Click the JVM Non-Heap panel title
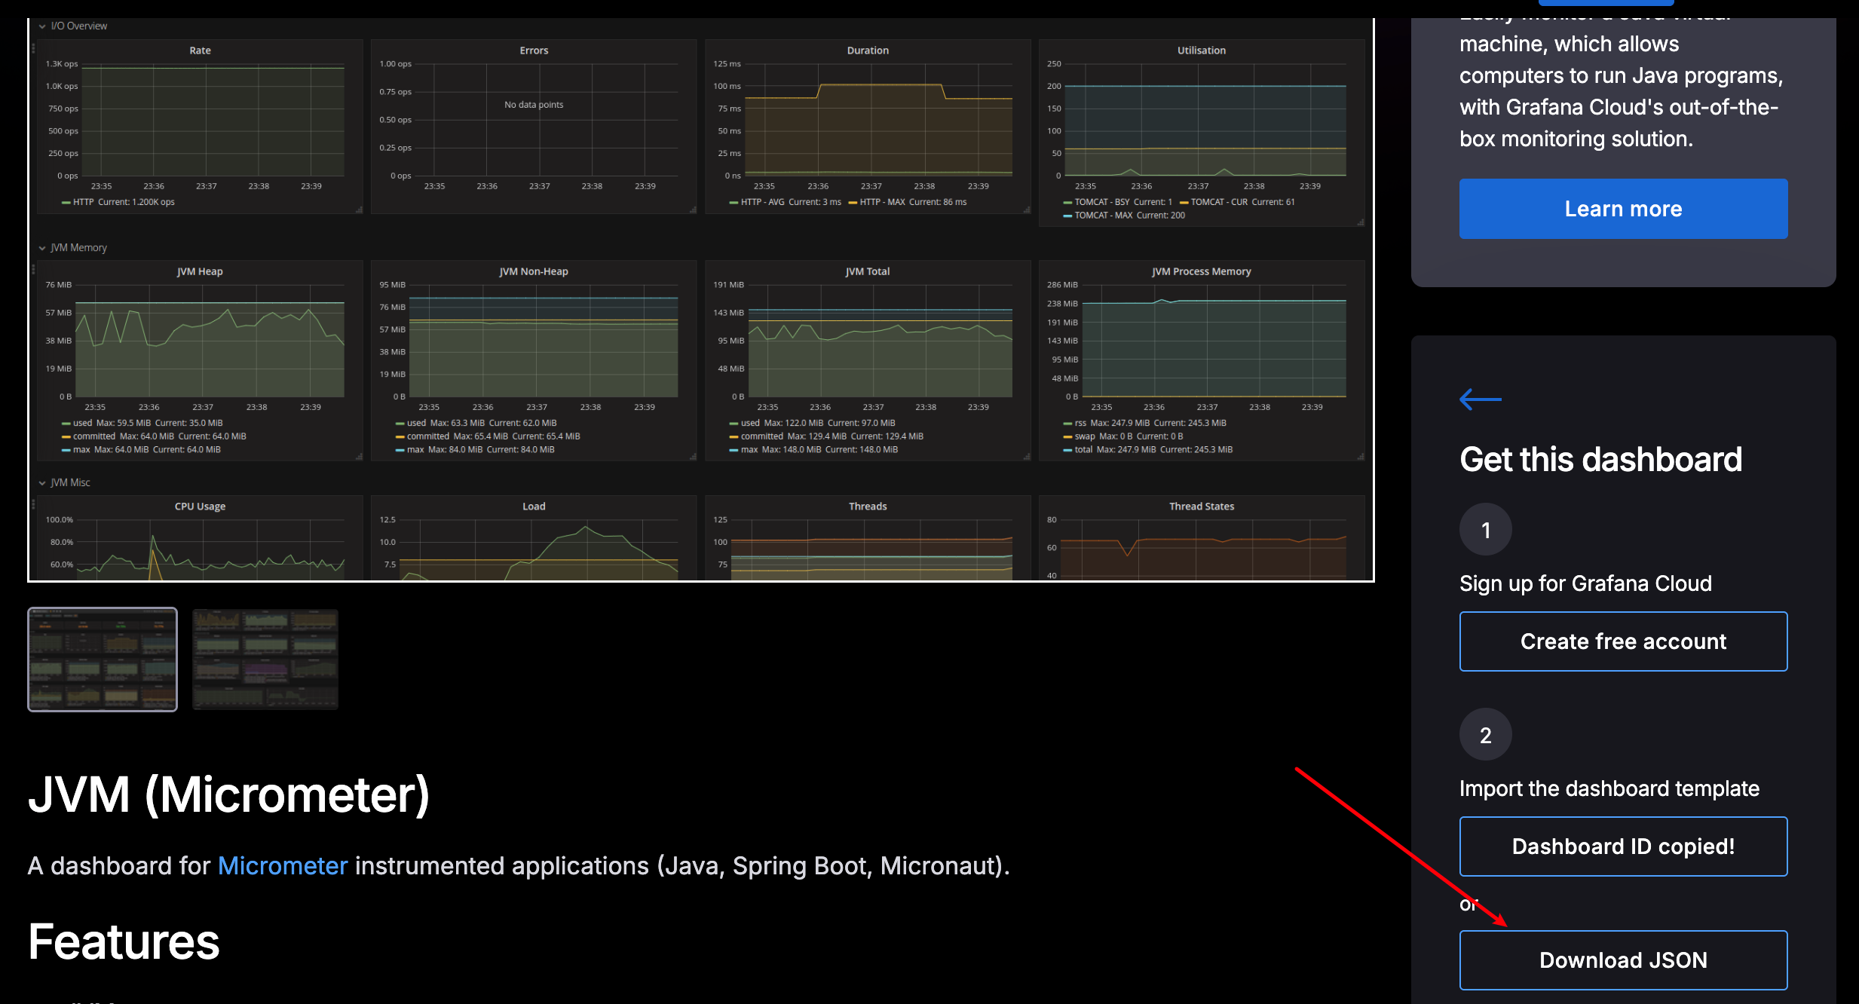Image resolution: width=1859 pixels, height=1004 pixels. pyautogui.click(x=534, y=271)
